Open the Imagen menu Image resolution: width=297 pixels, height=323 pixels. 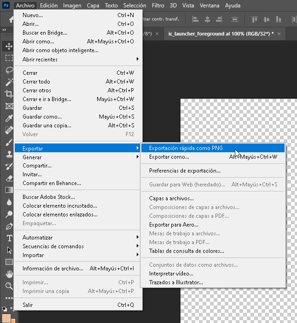pos(72,6)
